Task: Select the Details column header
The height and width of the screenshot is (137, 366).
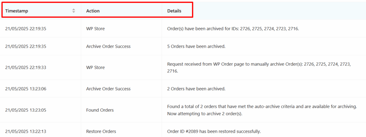Action: click(x=174, y=11)
